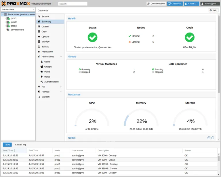Screen dimensions: 221x177
Task: Click the green Ceph health checkmark
Action: point(190,37)
